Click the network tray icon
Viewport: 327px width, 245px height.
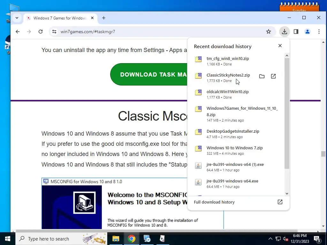click(x=278, y=239)
